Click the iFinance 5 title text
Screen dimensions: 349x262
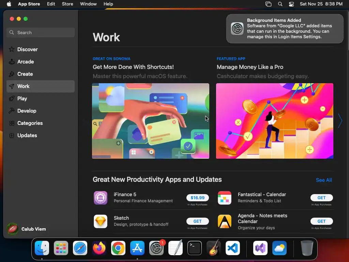coord(125,194)
